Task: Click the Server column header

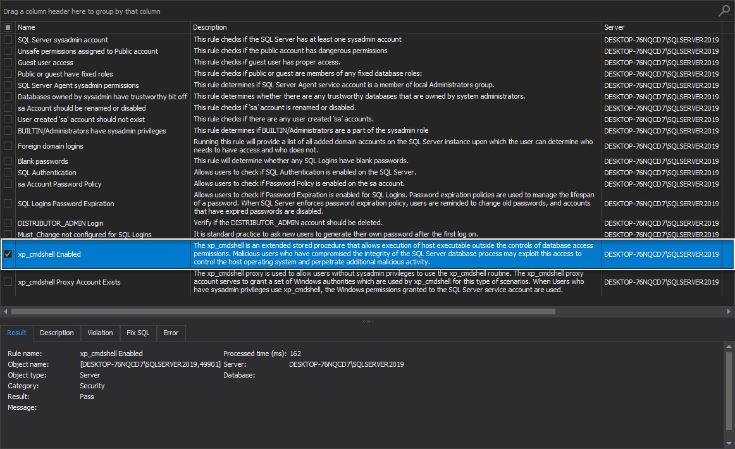Action: pyautogui.click(x=661, y=27)
